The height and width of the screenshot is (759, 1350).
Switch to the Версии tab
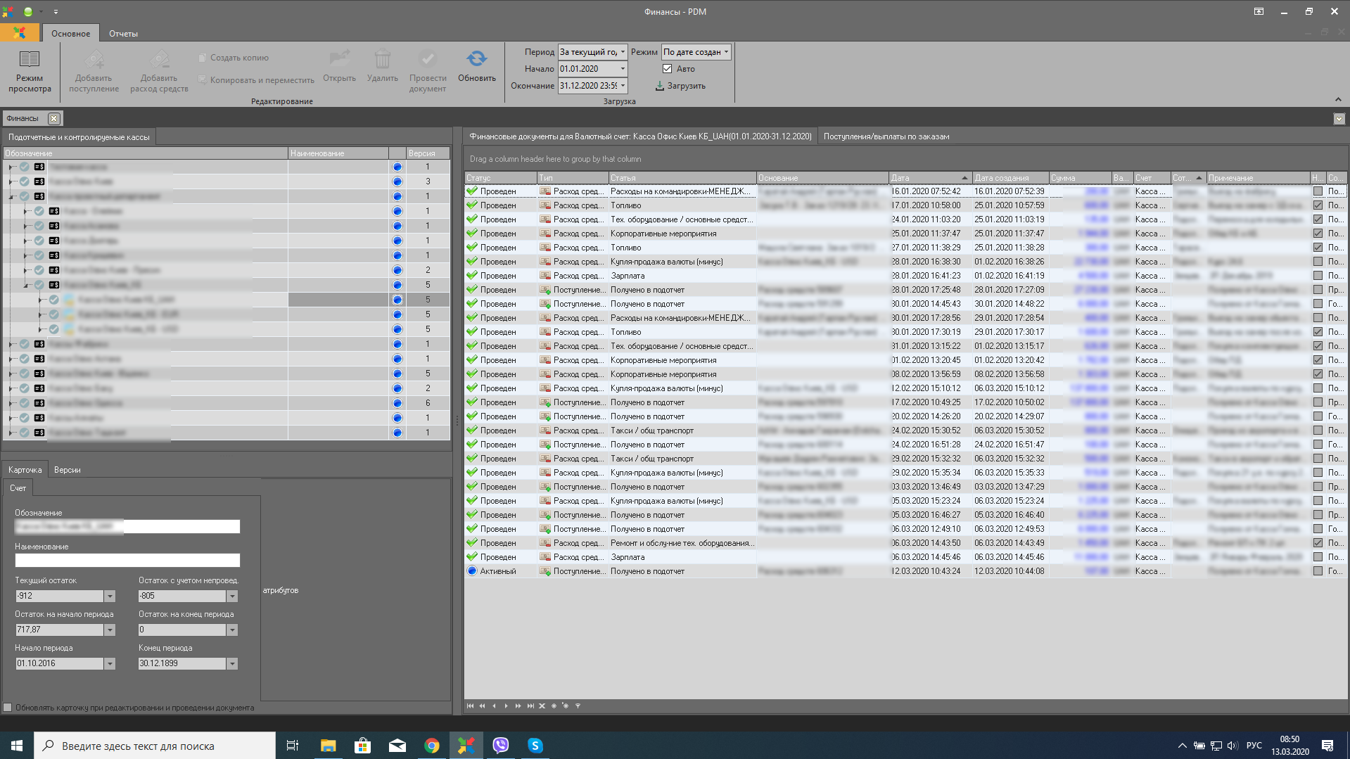[67, 470]
